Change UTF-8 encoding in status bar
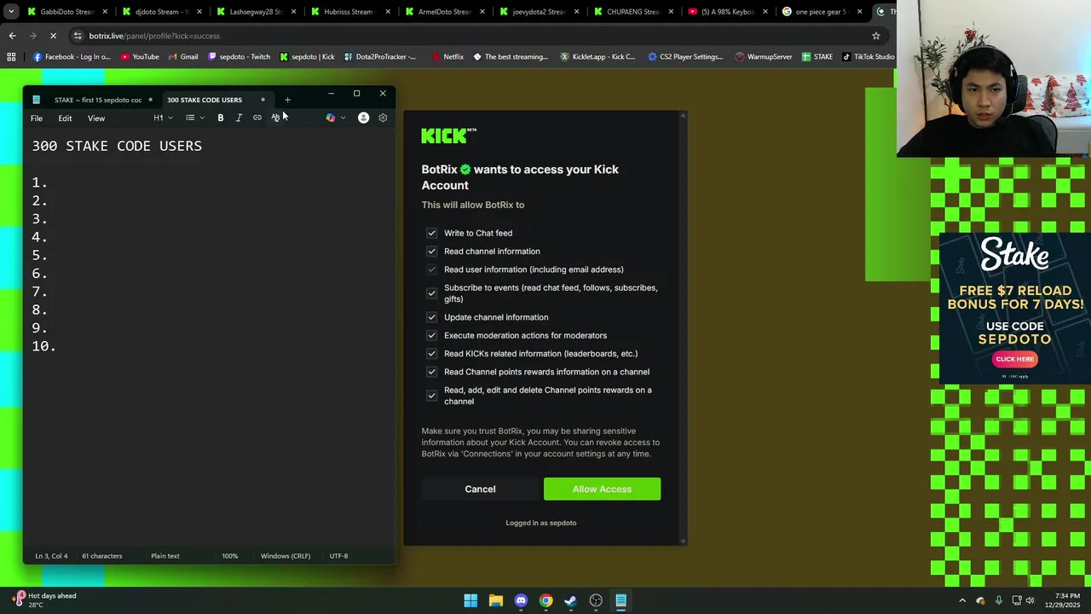Viewport: 1091px width, 614px height. point(338,556)
